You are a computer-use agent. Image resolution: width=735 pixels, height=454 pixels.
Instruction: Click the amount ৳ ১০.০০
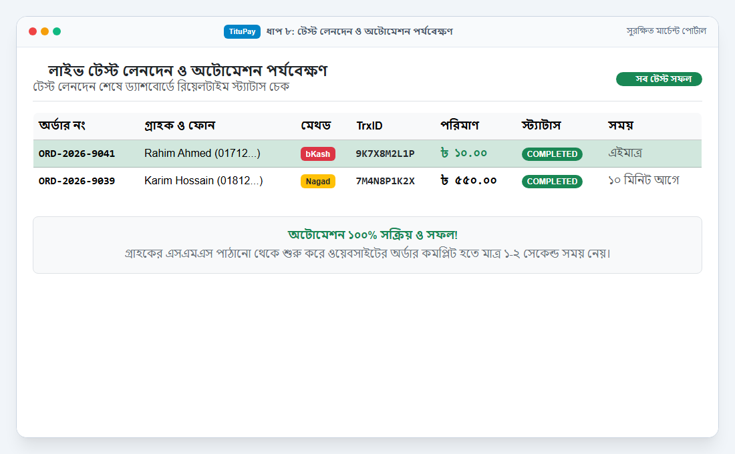pos(464,153)
